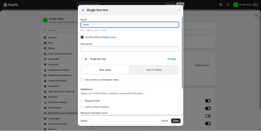Viewport: 261px width, 131px height.
Task: Click the Taxes and duties icon
Action: pyautogui.click(x=45, y=81)
